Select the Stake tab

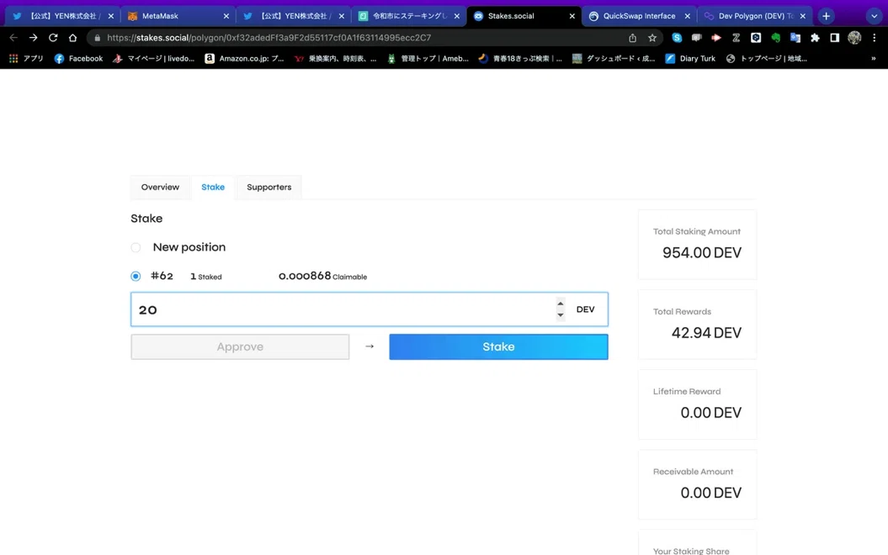coord(213,188)
